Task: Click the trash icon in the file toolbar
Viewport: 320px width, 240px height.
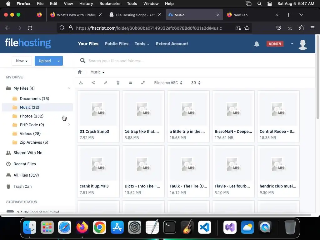Action: (118, 82)
